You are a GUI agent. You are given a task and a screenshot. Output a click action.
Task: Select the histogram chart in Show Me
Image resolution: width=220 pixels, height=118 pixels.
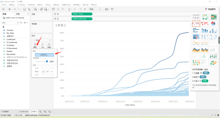coord(204,56)
